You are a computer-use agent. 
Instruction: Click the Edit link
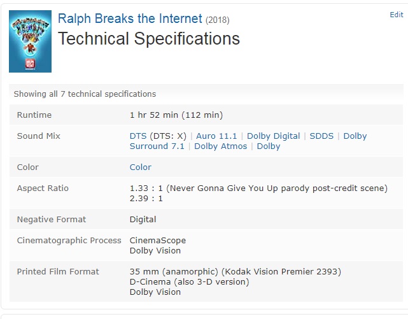[397, 15]
